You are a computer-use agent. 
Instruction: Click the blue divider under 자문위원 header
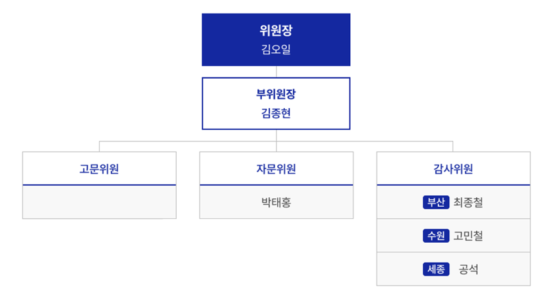click(276, 185)
